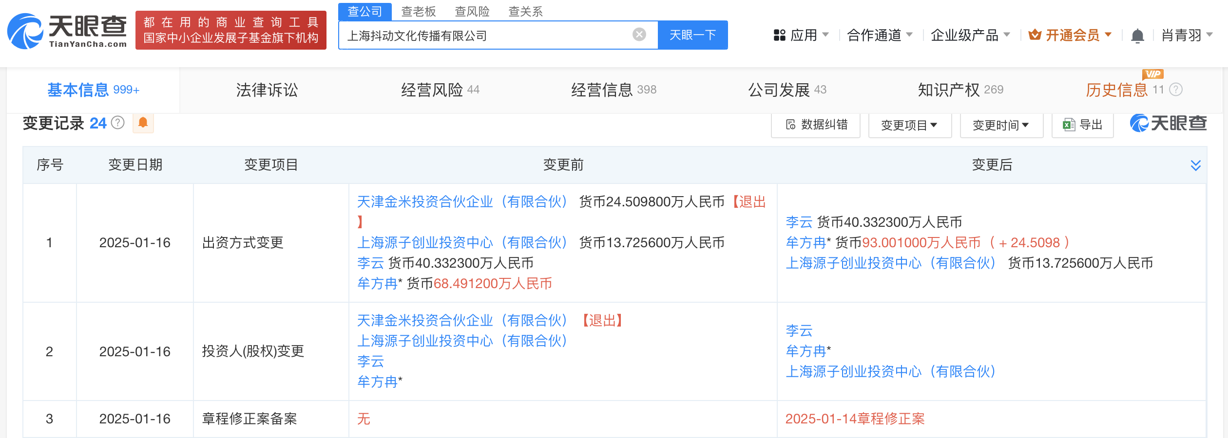
Task: Filter records with the 变更项目 dropdown
Action: click(910, 125)
